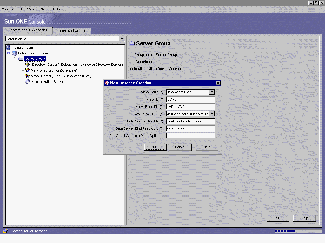The height and width of the screenshot is (243, 325).
Task: Click the progress bar in status bar
Action: coord(298,231)
